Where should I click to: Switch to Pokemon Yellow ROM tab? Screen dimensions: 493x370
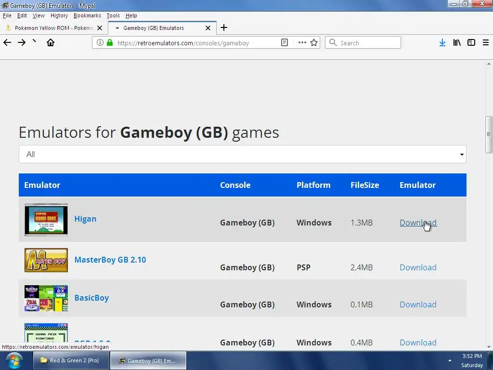click(54, 28)
